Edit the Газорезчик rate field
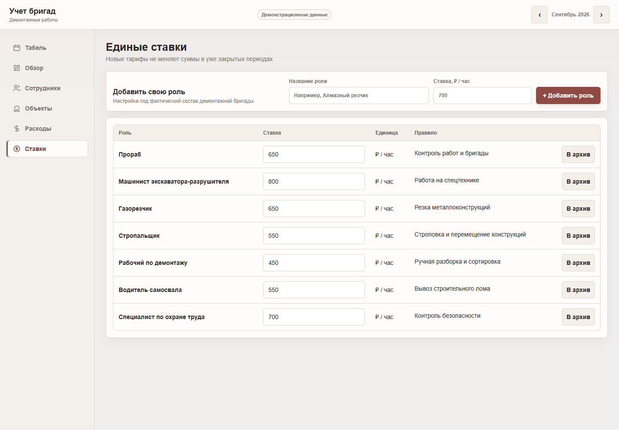The image size is (619, 430). (314, 209)
